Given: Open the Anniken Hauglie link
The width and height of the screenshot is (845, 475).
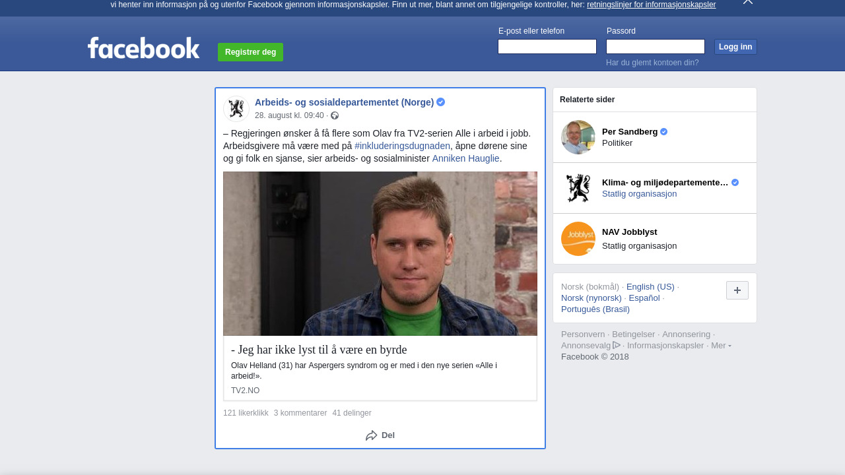Looking at the screenshot, I should 465,158.
